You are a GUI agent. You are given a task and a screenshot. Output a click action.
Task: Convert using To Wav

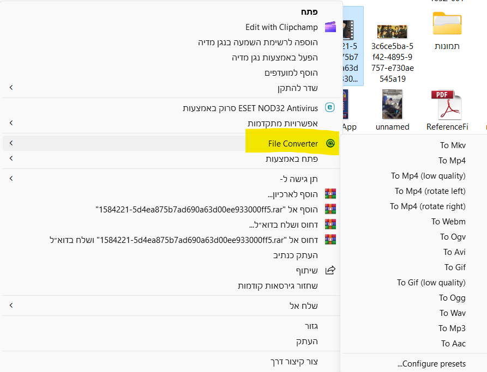tap(453, 313)
